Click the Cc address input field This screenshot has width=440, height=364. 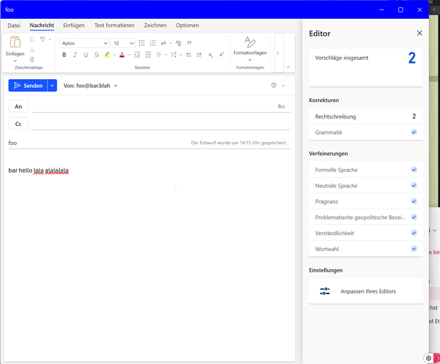click(x=161, y=124)
